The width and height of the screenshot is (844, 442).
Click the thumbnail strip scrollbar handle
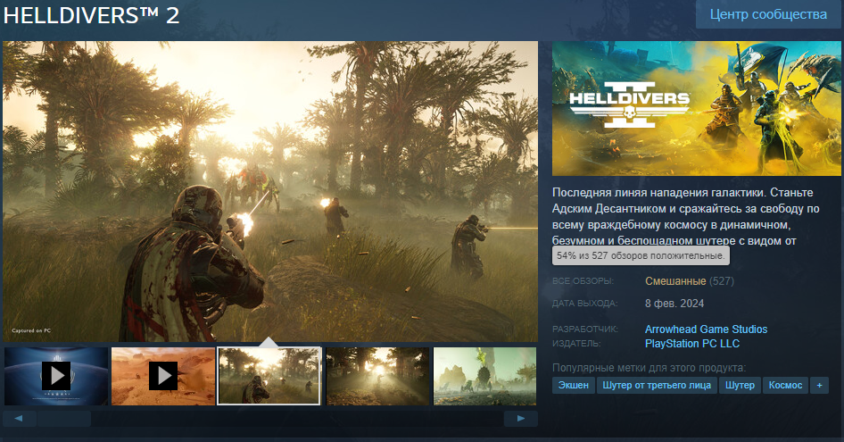coord(64,418)
